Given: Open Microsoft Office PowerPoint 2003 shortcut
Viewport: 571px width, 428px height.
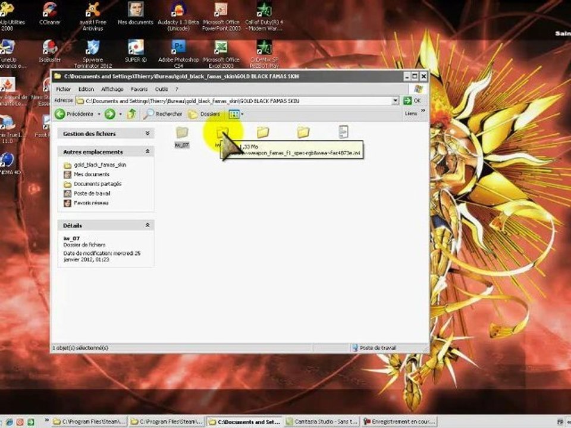Looking at the screenshot, I should pos(221,16).
